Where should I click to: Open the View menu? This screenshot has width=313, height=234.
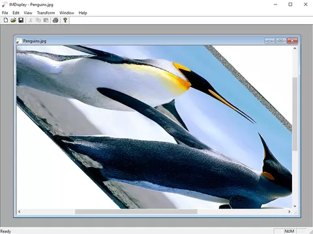tap(28, 13)
